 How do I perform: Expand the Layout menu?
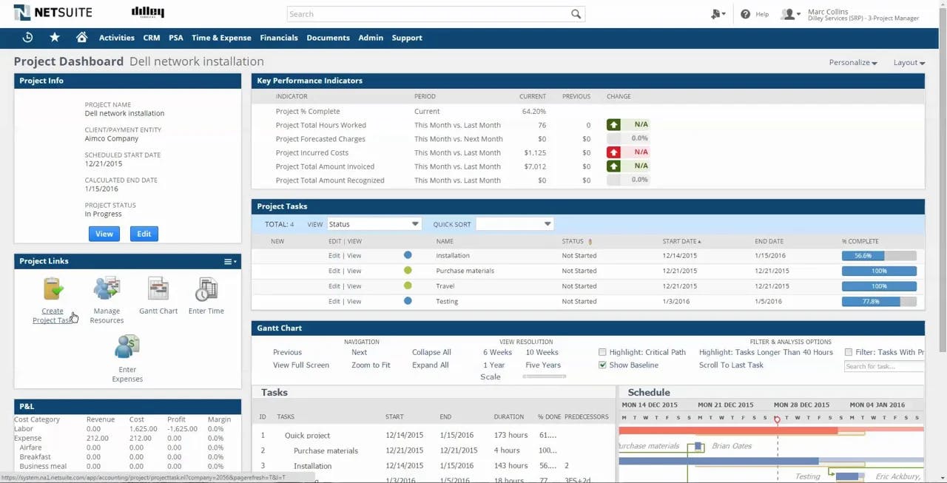click(909, 63)
